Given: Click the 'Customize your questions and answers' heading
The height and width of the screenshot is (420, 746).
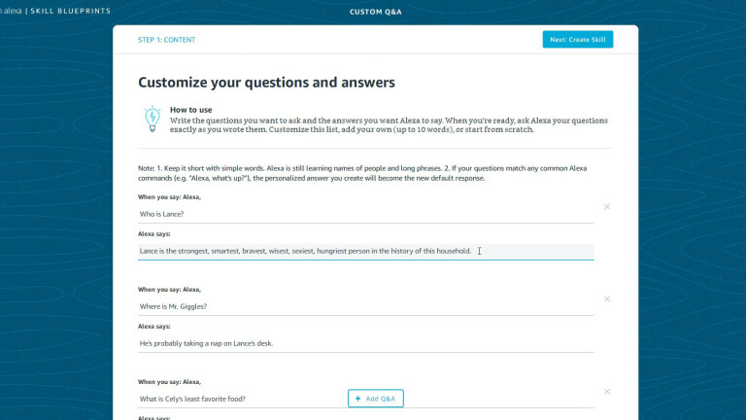Looking at the screenshot, I should (266, 83).
